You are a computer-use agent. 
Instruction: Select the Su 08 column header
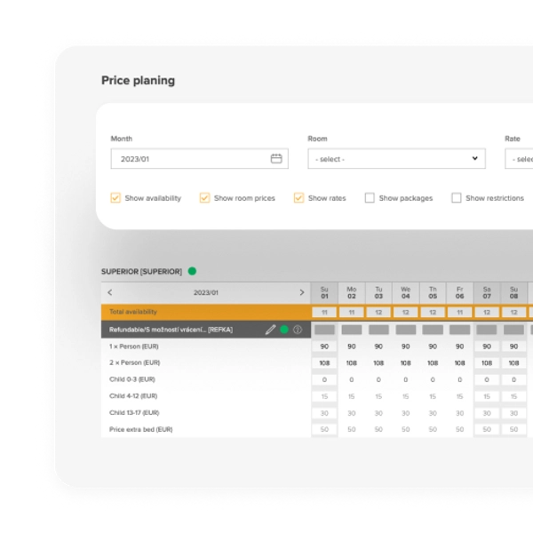pos(513,292)
